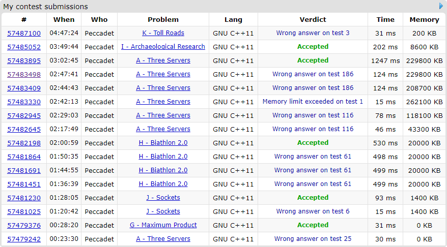Viewport: 447px width, 247px height.
Task: Click the Accepted verdict for Maximum Product
Action: [313, 225]
